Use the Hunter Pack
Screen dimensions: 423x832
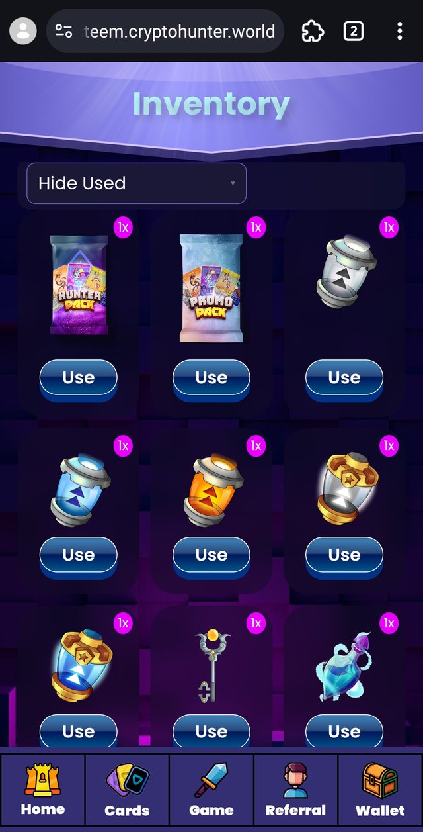point(79,378)
